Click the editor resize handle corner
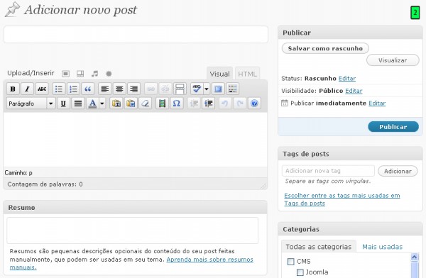 tap(263, 186)
